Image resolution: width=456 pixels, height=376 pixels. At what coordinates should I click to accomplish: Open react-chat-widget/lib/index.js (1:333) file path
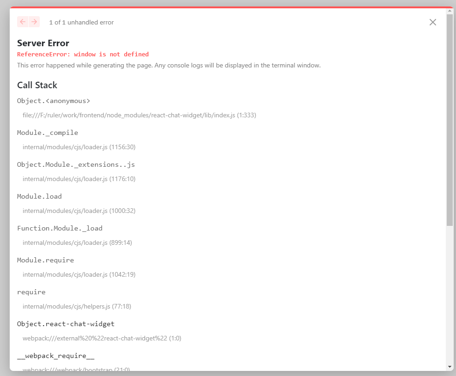click(x=139, y=115)
